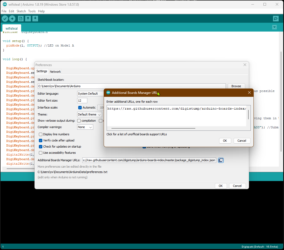
Task: Select the wifisteal sketch tab
Action: (x=12, y=28)
